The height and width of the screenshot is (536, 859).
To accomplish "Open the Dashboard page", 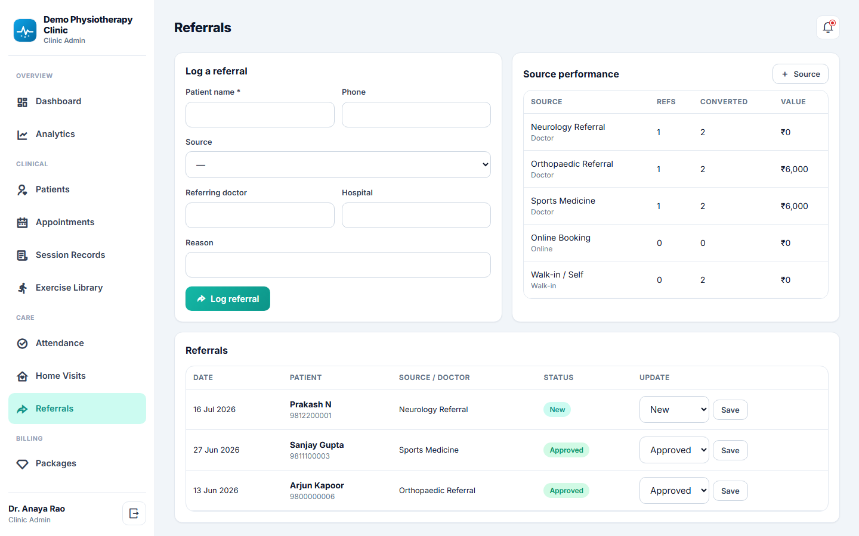I will (77, 102).
